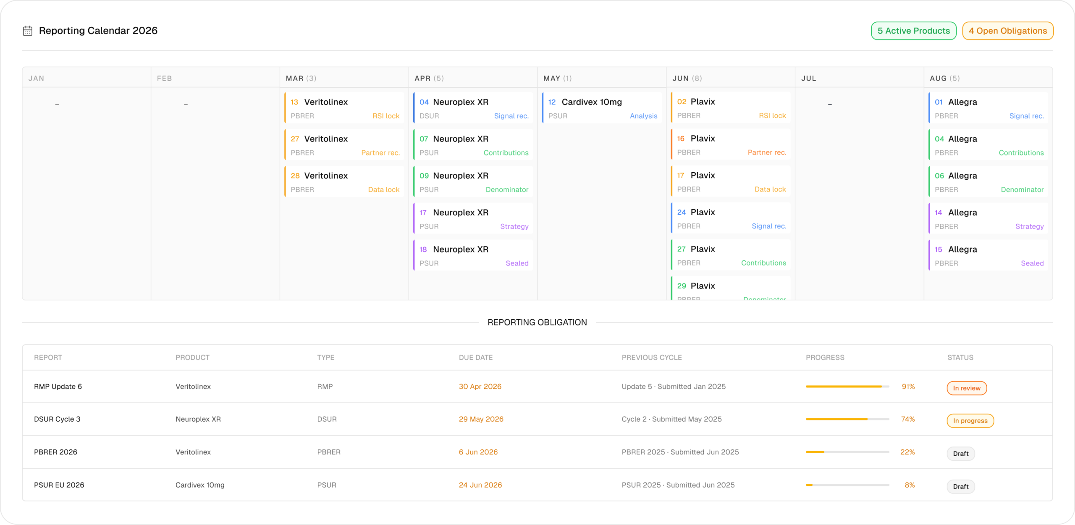Open Veritolinex Partner rec. card on March 27
This screenshot has height=525, width=1075.
coord(344,145)
